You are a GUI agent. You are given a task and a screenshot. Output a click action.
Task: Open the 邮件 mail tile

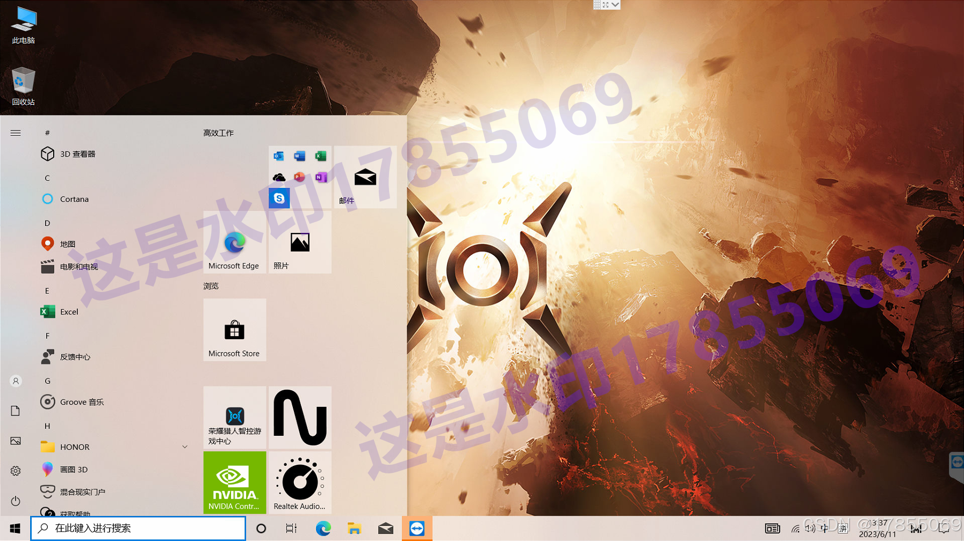[x=365, y=177]
